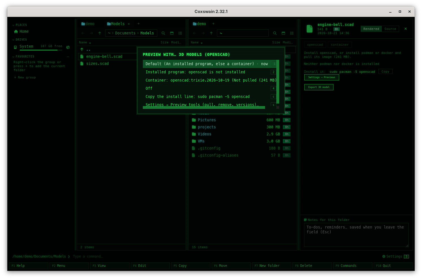
Task: Switch preview to Source mode
Action: click(x=390, y=29)
